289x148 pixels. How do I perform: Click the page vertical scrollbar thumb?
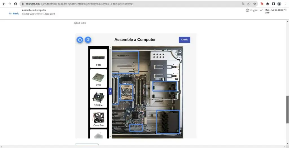287,110
